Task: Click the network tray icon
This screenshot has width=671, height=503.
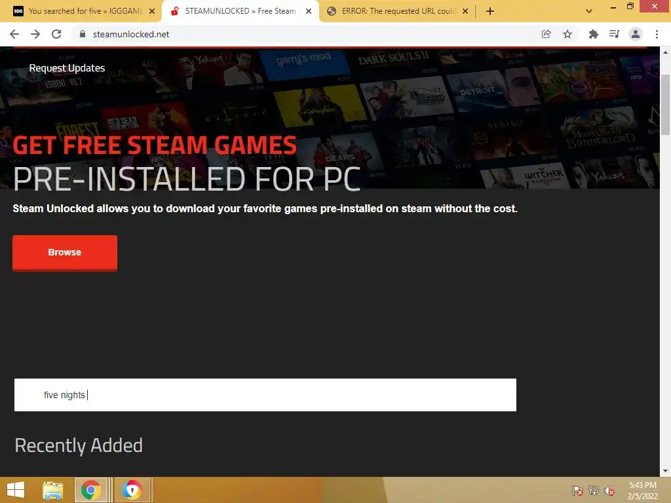Action: pyautogui.click(x=594, y=491)
